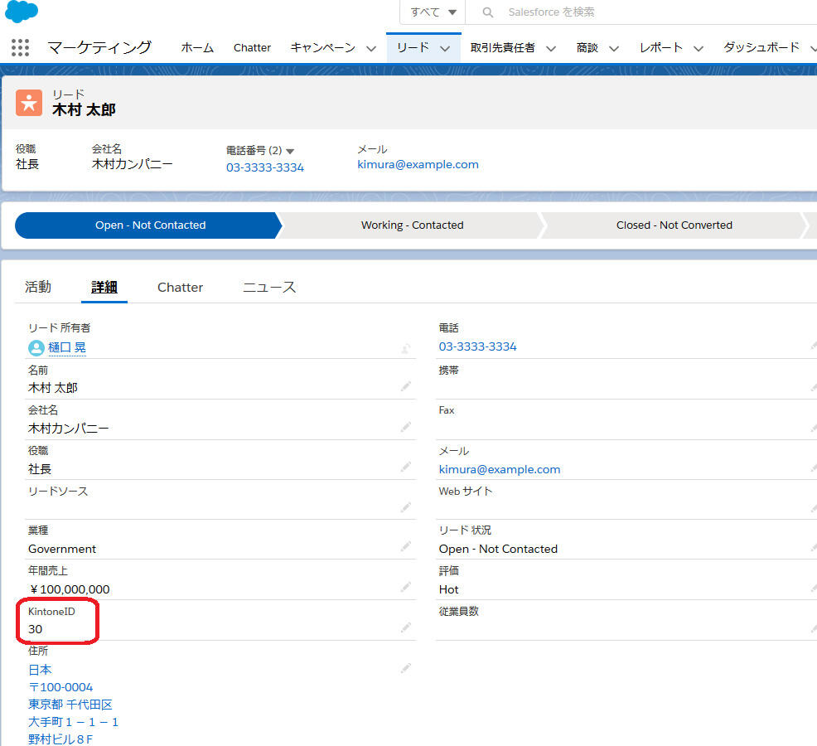Open the Chatter navigation tab
Image resolution: width=817 pixels, height=746 pixels.
point(252,47)
